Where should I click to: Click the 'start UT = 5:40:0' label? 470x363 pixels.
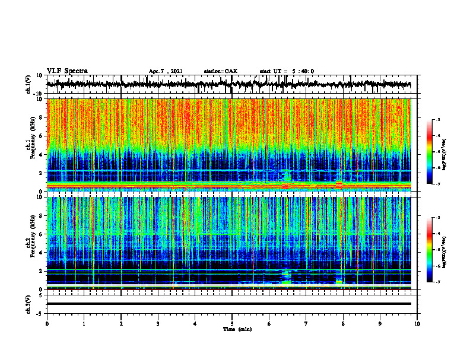[x=287, y=71]
